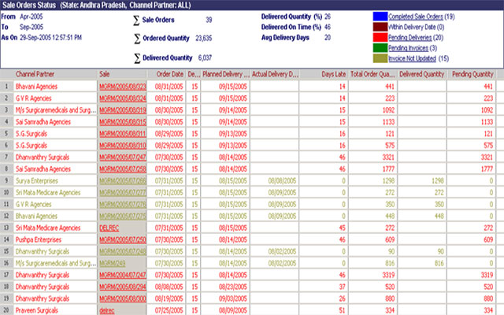This screenshot has width=504, height=315.
Task: Click the green Pending Invoices swatch
Action: point(380,48)
